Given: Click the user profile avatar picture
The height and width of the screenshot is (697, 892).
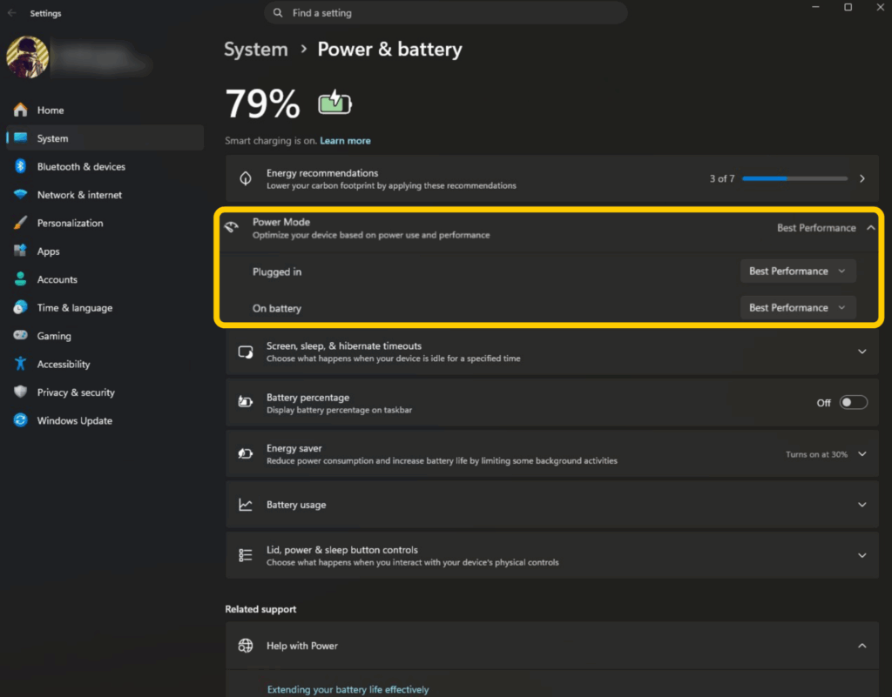Looking at the screenshot, I should click(27, 57).
